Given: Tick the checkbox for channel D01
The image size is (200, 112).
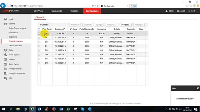Looking at the screenshot, I should (39, 34).
